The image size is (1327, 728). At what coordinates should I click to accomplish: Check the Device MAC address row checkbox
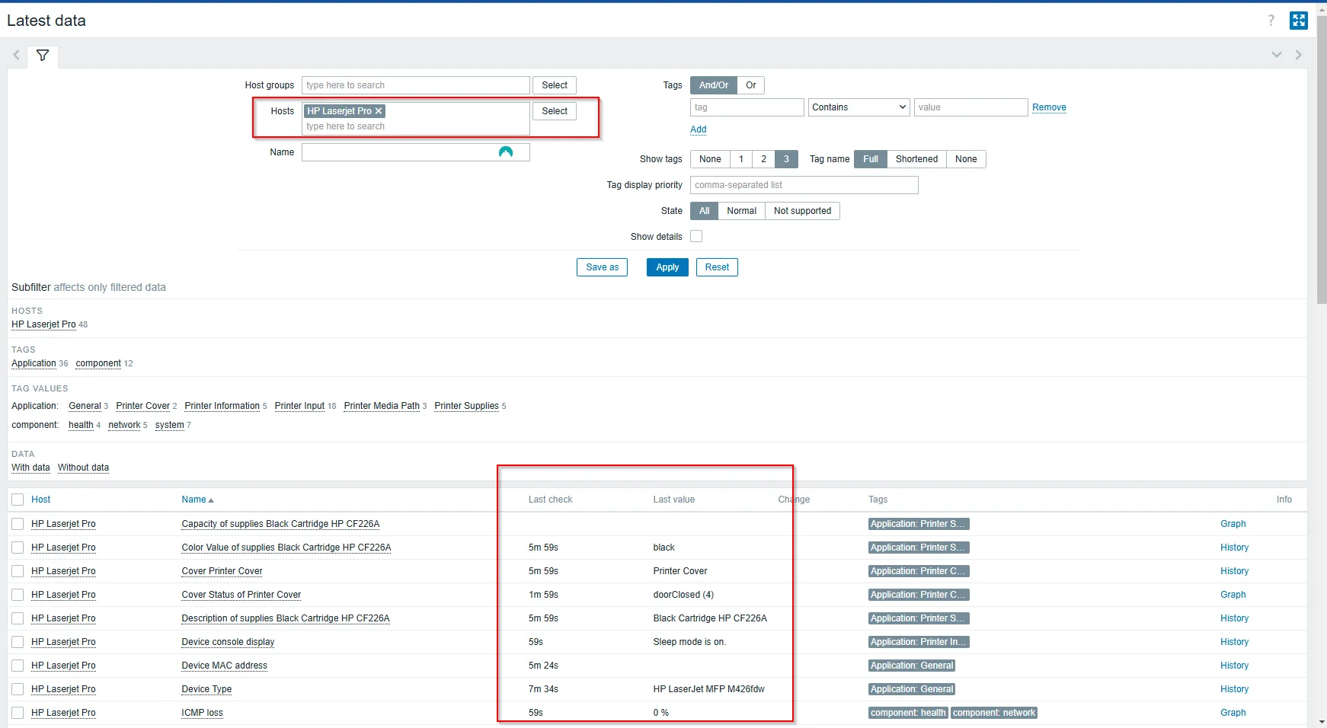(18, 666)
